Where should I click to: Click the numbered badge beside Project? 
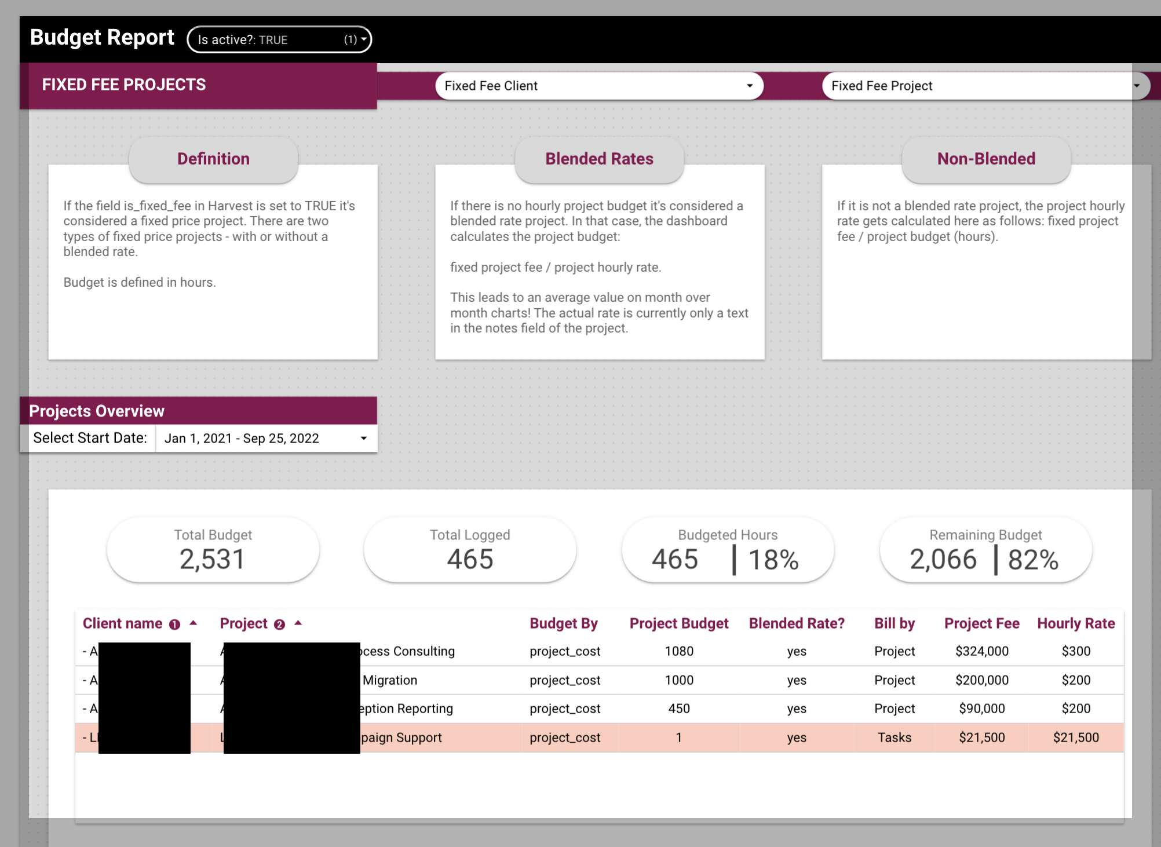(x=279, y=624)
